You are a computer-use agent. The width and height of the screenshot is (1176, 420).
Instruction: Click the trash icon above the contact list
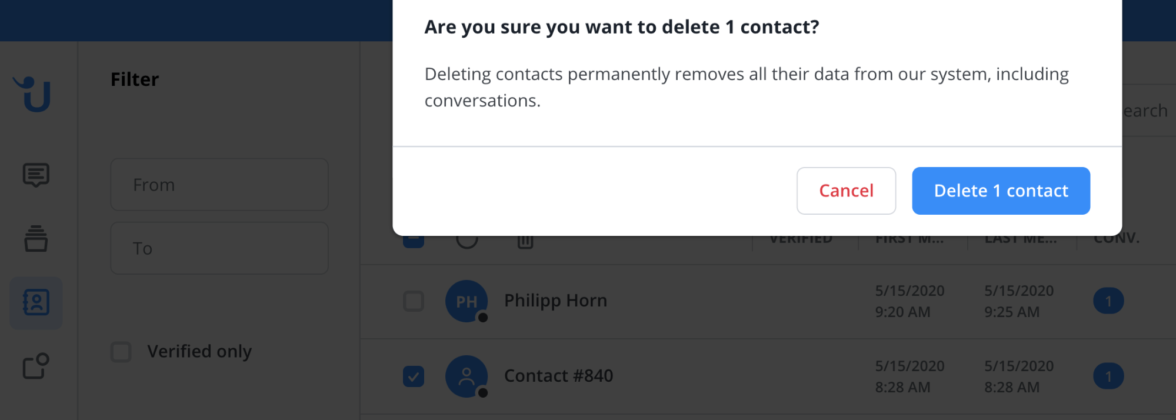point(525,241)
